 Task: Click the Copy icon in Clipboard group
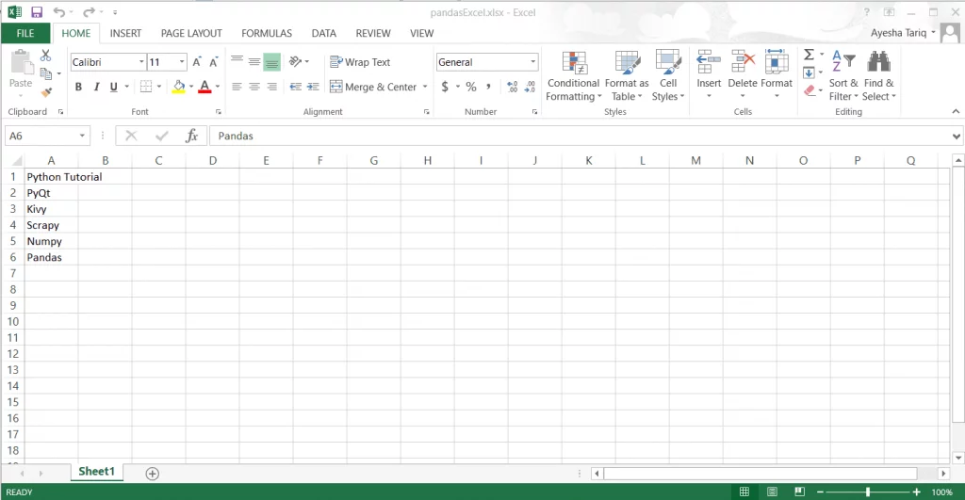(x=46, y=73)
